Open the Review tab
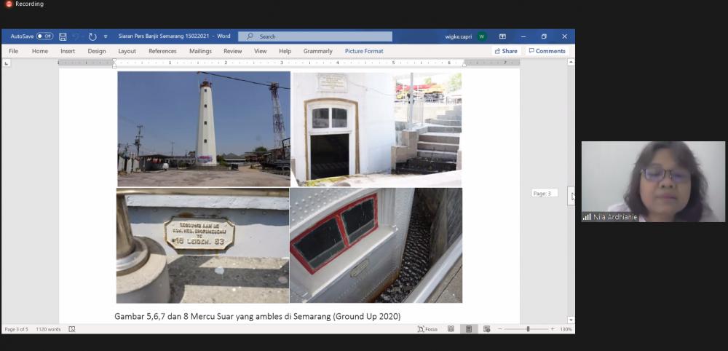728x351 pixels. 233,51
